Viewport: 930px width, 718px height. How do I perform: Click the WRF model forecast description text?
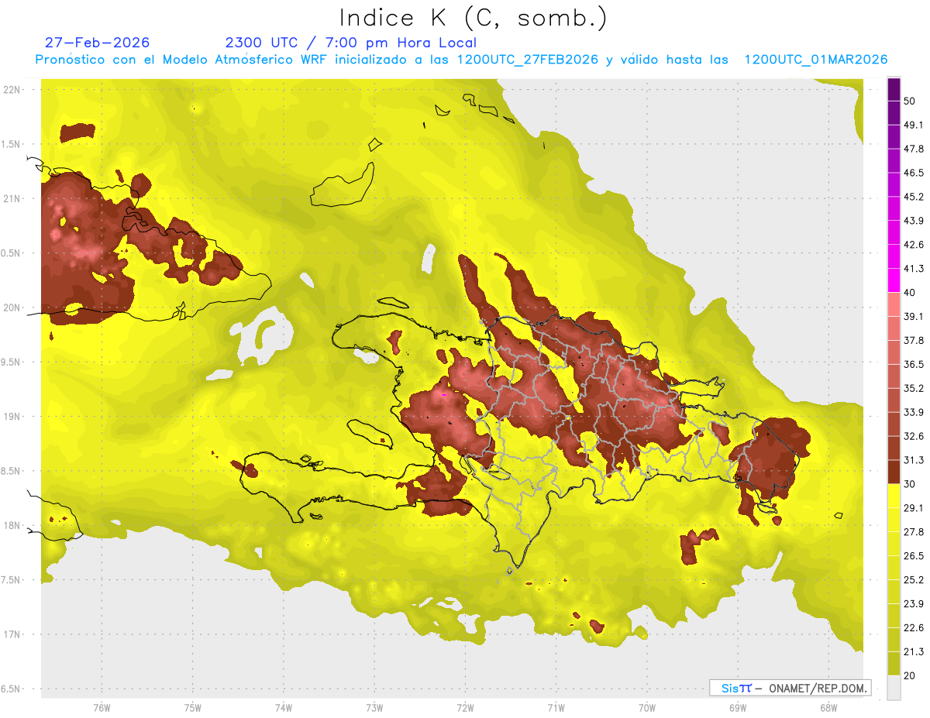[461, 60]
